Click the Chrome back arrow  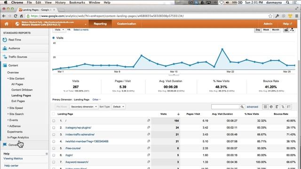pyautogui.click(x=4, y=16)
